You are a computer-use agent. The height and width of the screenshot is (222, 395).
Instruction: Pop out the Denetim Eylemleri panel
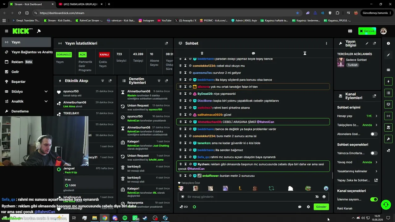pyautogui.click(x=166, y=81)
